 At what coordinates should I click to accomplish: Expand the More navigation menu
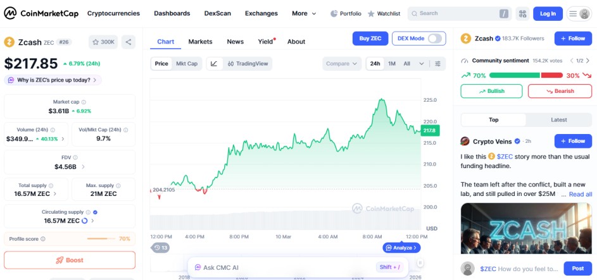(304, 13)
